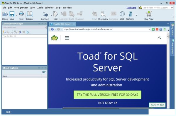Expand the Options button dropdown arrow

[x=136, y=16]
